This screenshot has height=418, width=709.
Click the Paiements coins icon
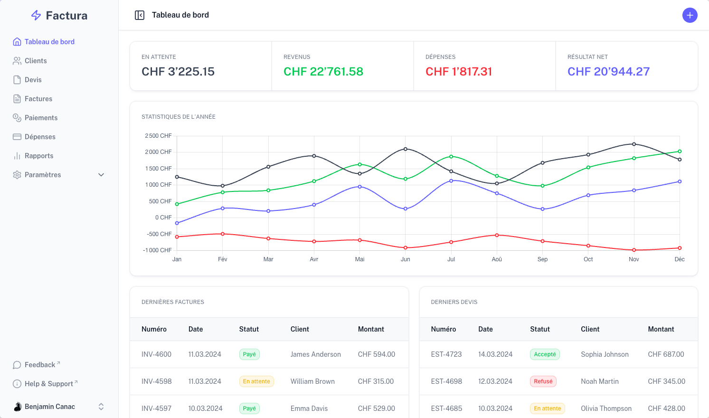(17, 118)
